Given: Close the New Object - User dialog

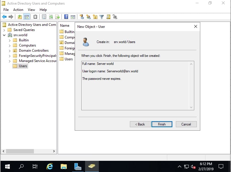Looking at the screenshot, I should point(195,26).
